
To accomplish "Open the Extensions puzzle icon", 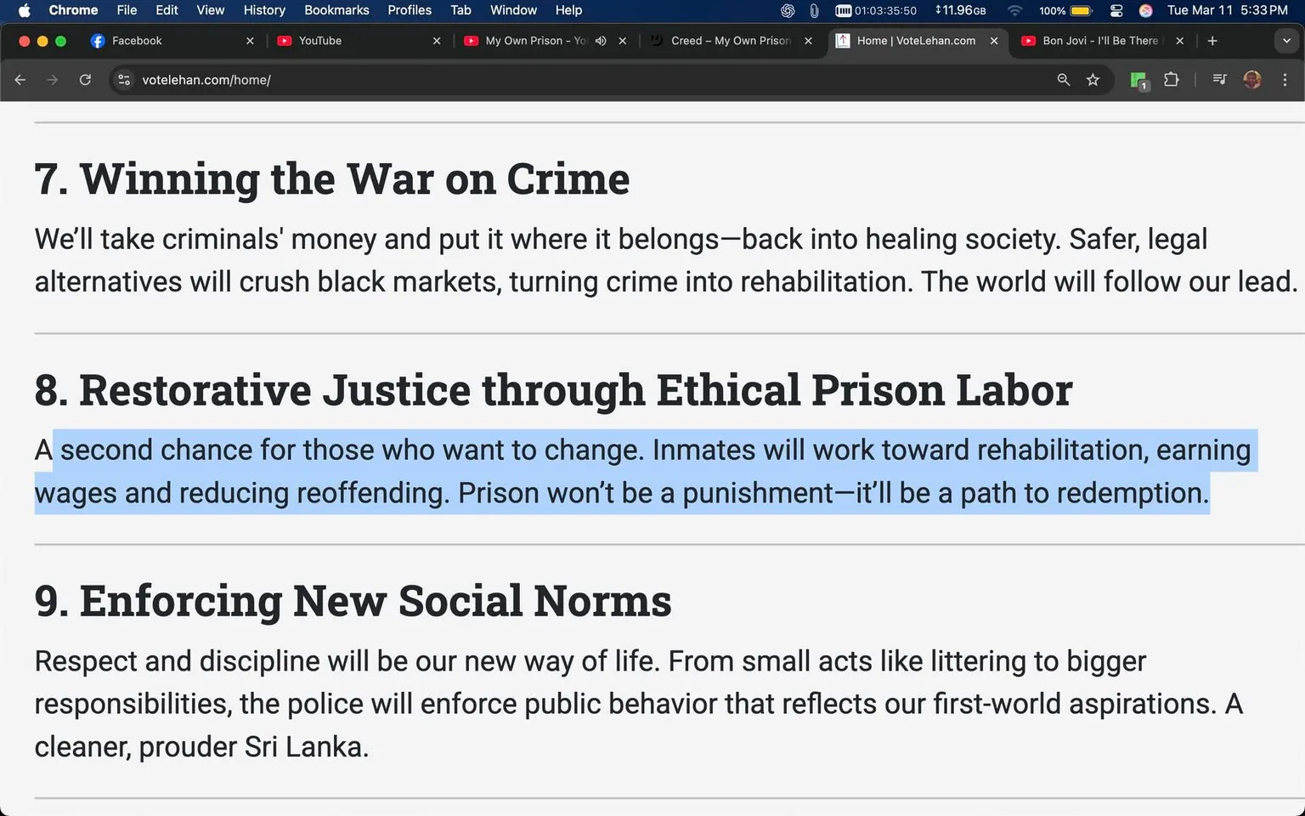I will tap(1171, 80).
